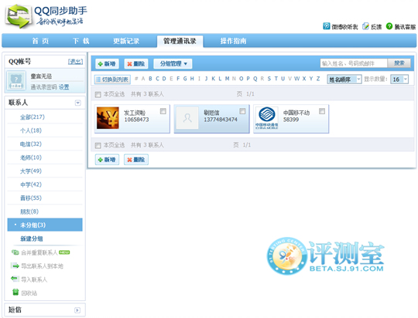Open the 分组管理 dropdown
This screenshot has height=318, width=418.
pyautogui.click(x=173, y=64)
